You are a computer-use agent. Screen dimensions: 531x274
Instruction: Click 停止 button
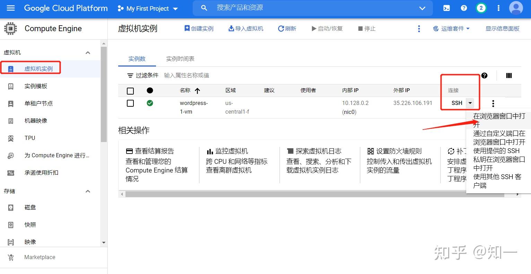(367, 28)
